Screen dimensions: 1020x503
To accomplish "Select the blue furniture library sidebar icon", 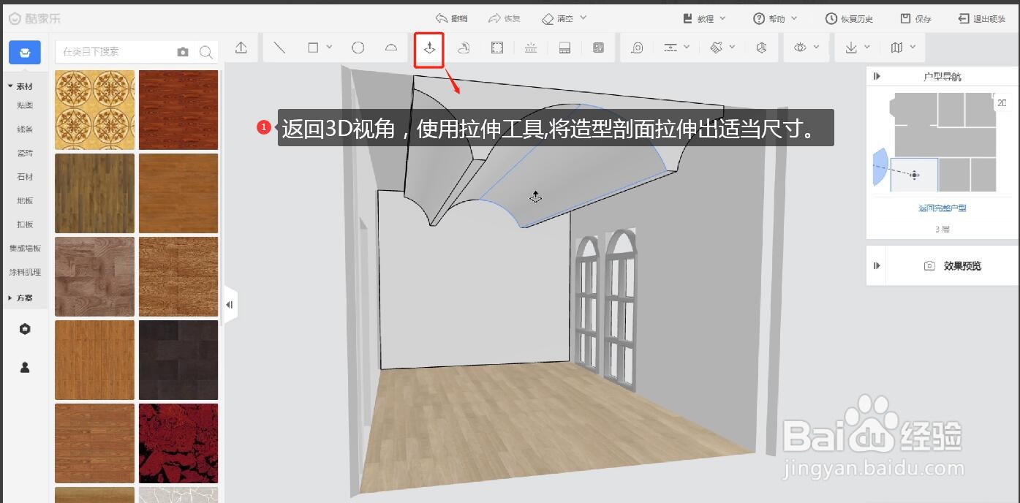I will [x=25, y=53].
